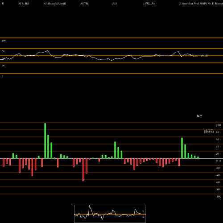
Task: Click the RSI value label 46.3
Action: 204,56
